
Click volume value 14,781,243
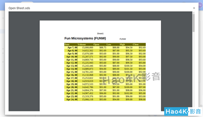point(87,72)
